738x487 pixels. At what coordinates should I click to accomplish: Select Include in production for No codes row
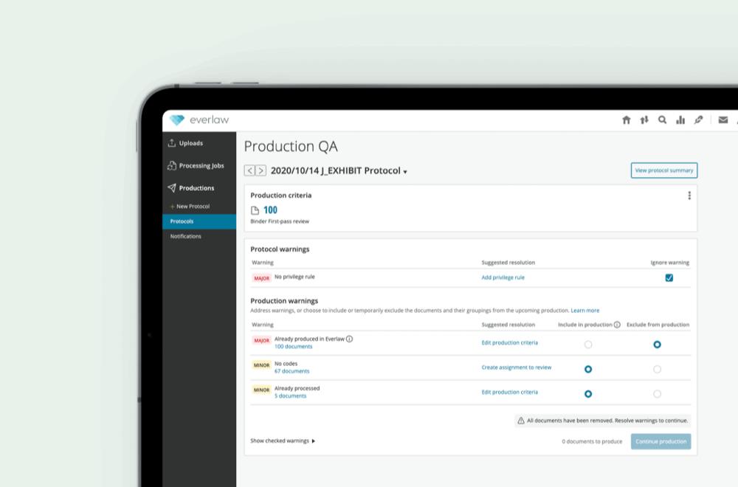tap(588, 370)
